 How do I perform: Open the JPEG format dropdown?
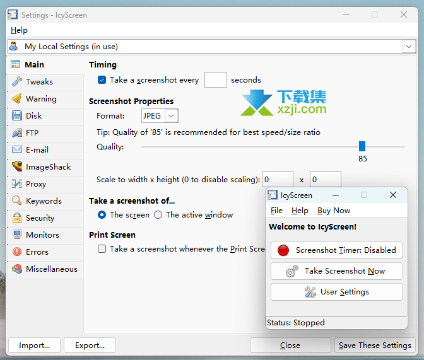pos(171,115)
